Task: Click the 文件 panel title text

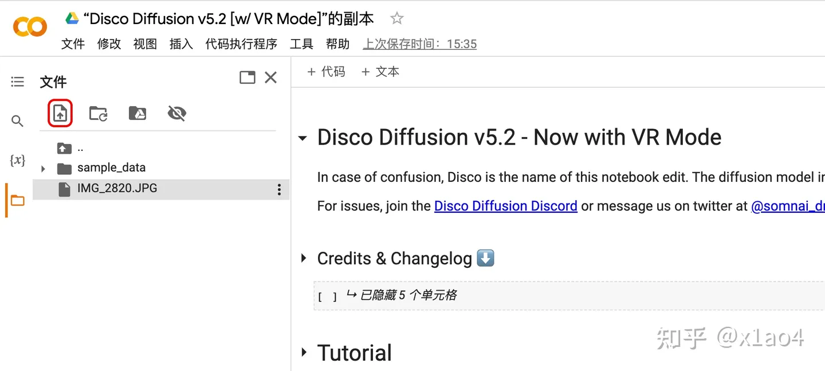Action: pos(53,82)
